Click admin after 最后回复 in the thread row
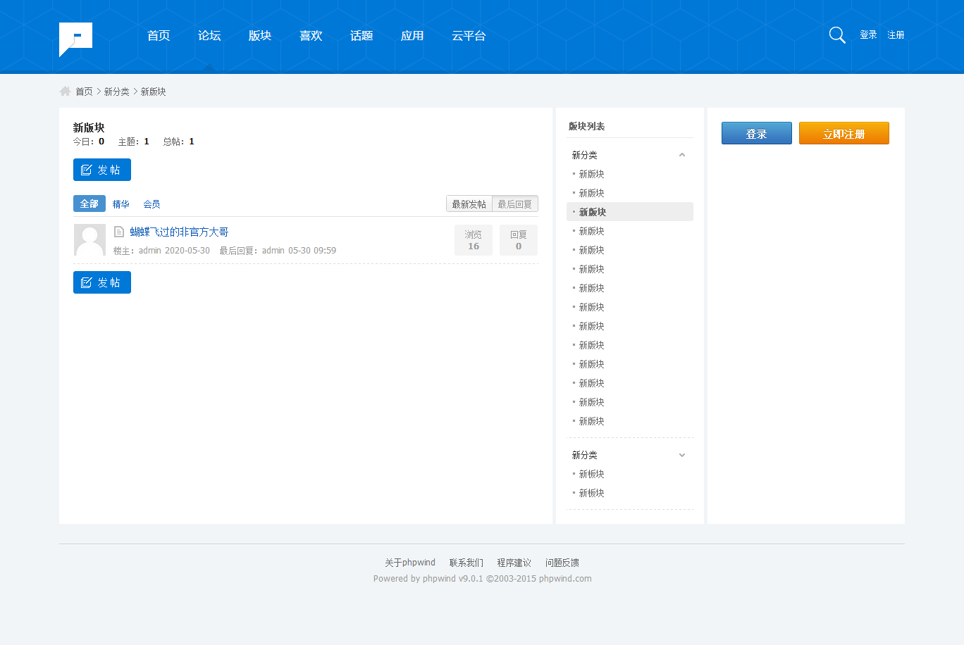Screen dimensions: 964x645 [273, 251]
